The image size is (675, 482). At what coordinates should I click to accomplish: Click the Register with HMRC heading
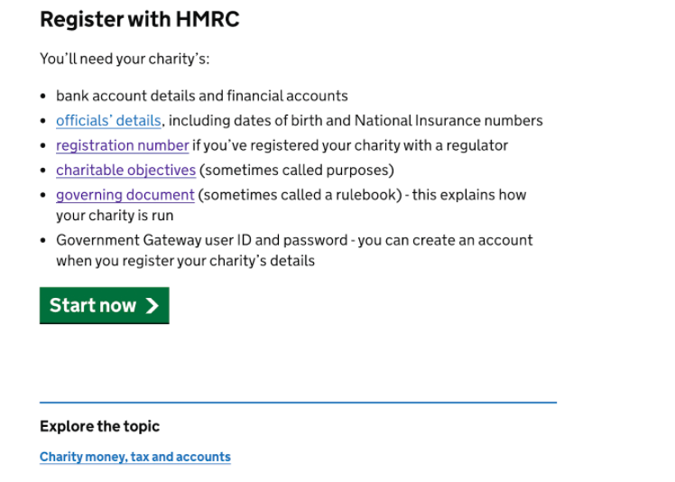[140, 19]
